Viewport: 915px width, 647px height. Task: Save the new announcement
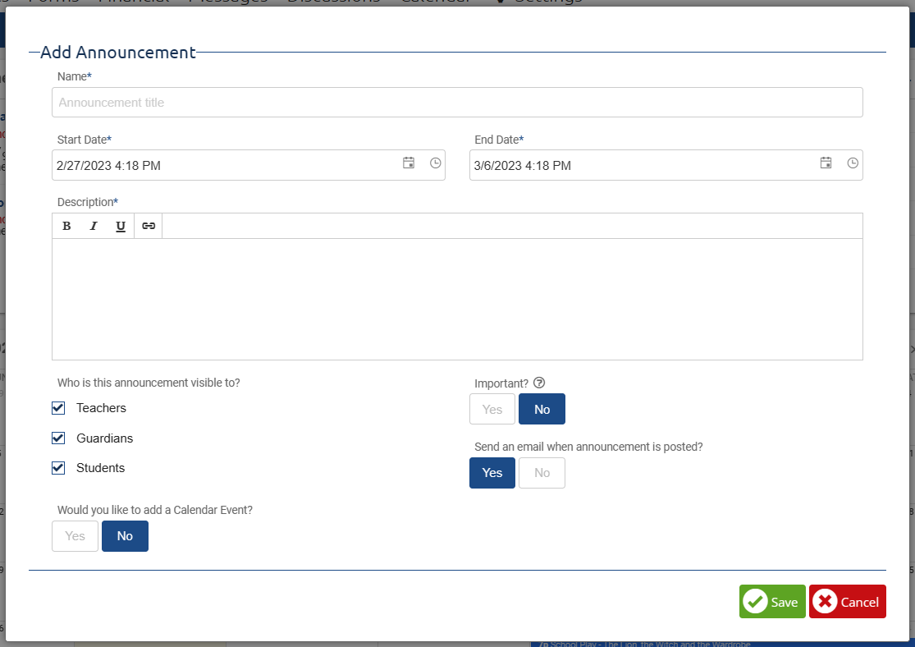tap(771, 601)
